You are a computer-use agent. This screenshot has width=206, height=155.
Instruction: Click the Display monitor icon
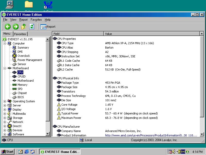click(x=10, y=109)
